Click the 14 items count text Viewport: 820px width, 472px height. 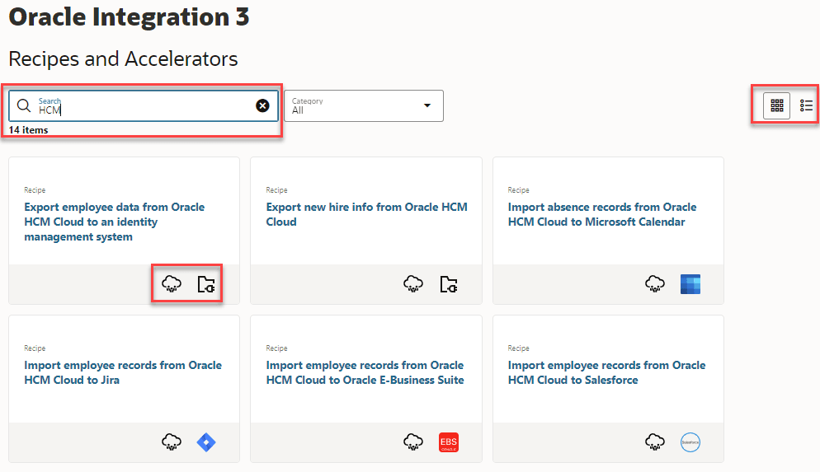(28, 130)
